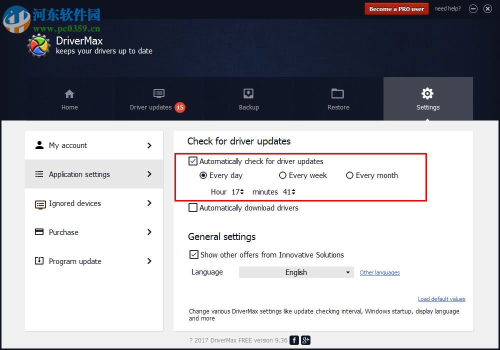Click the Hour value 17 field
This screenshot has width=500, height=350.
[235, 191]
